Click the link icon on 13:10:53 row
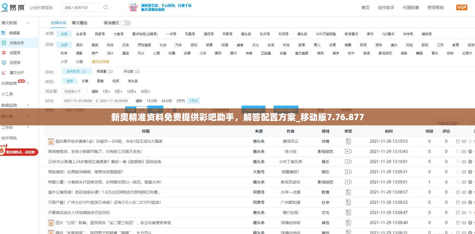This screenshot has height=234, width=475. tap(464, 141)
